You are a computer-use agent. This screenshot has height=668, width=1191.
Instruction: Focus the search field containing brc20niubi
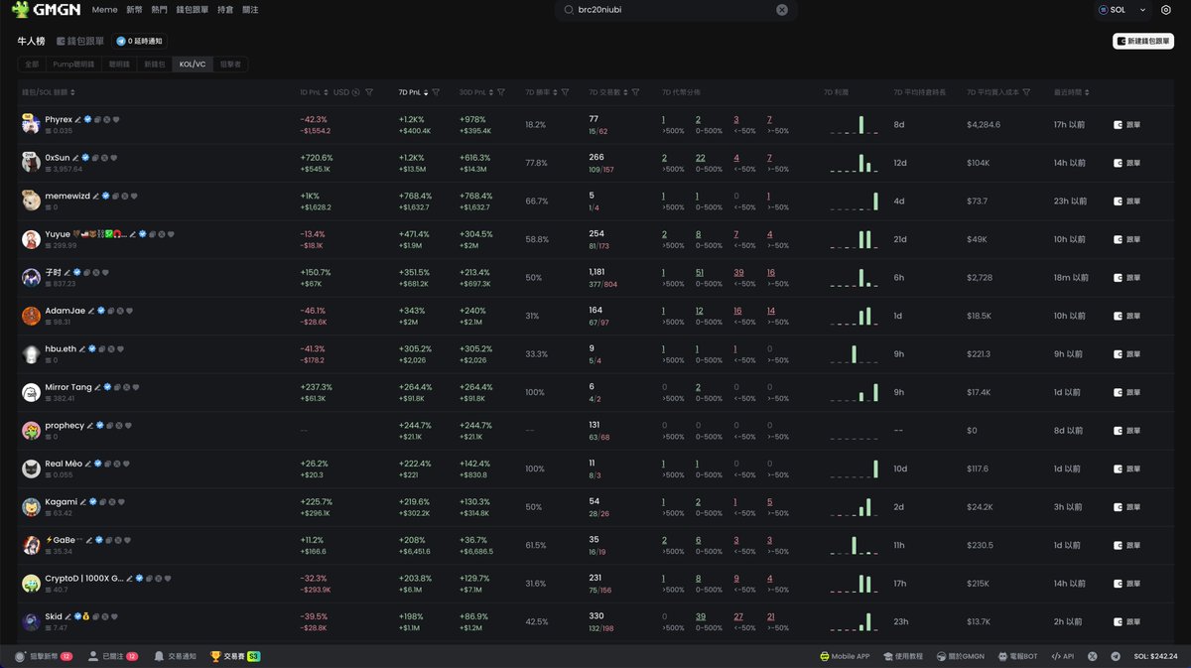click(675, 10)
